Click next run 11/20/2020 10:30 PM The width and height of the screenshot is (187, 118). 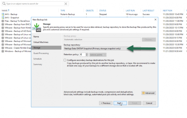pos(173,45)
